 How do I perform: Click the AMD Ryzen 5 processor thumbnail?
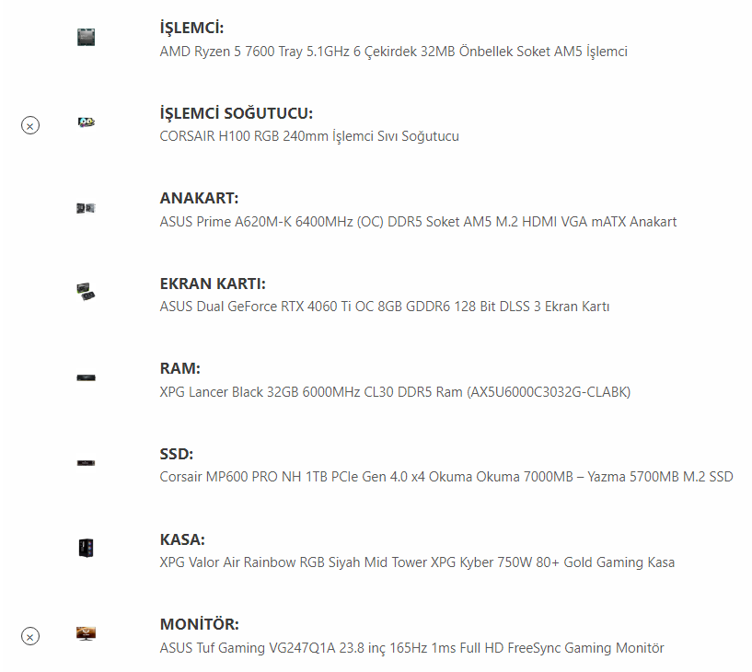point(87,38)
